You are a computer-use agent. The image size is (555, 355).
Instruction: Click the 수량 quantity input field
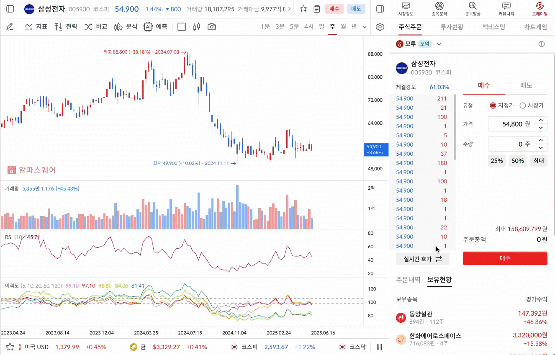point(511,144)
